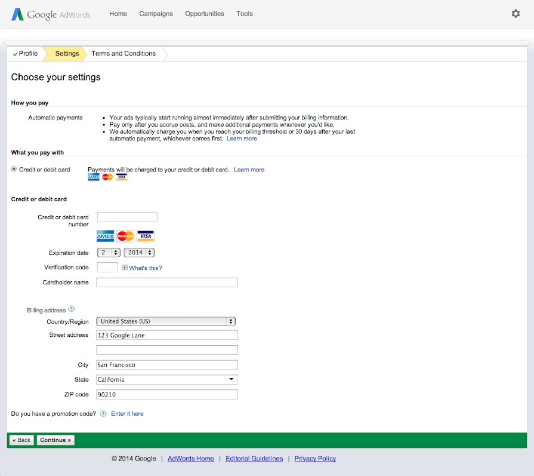
Task: Follow the Enter it here promotion link
Action: [127, 413]
